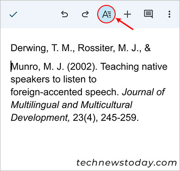Open the comments panel
Image resolution: width=180 pixels, height=171 pixels.
point(148,14)
